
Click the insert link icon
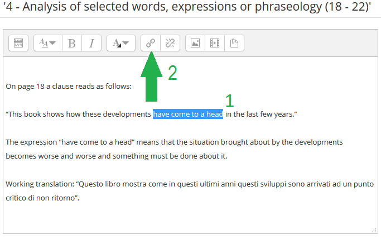[x=151, y=43]
